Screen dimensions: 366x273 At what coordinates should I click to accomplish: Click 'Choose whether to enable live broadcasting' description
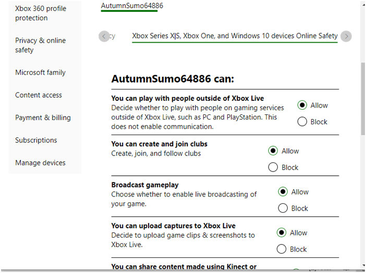tap(184, 199)
